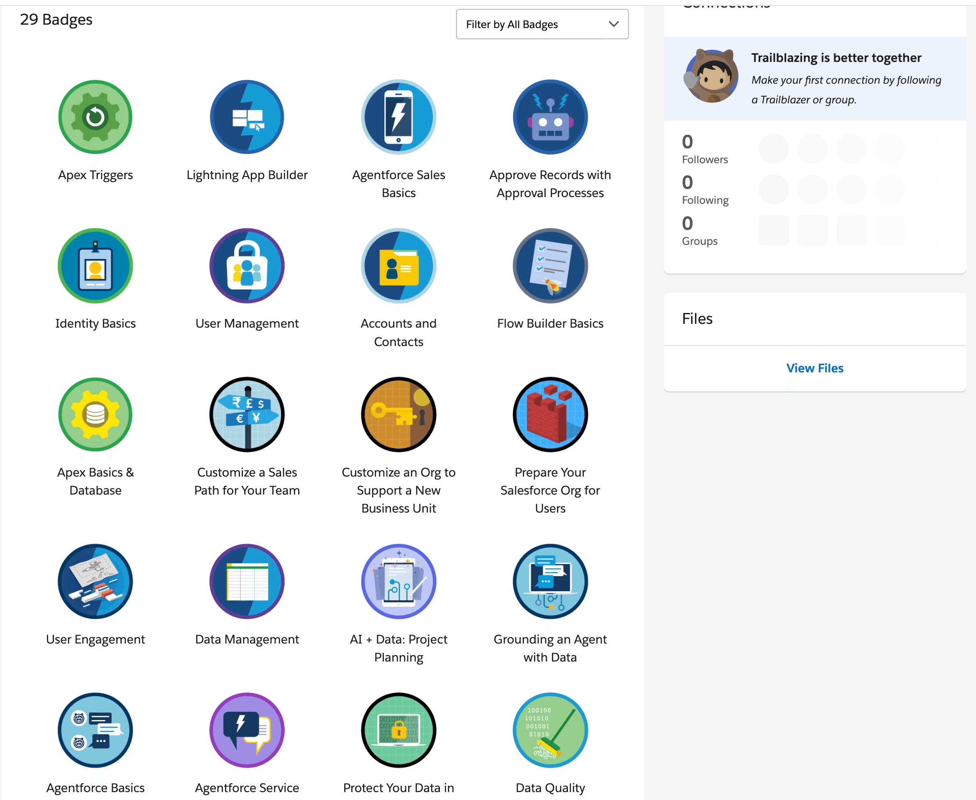976x800 pixels.
Task: Click the User Engagement title
Action: 95,639
